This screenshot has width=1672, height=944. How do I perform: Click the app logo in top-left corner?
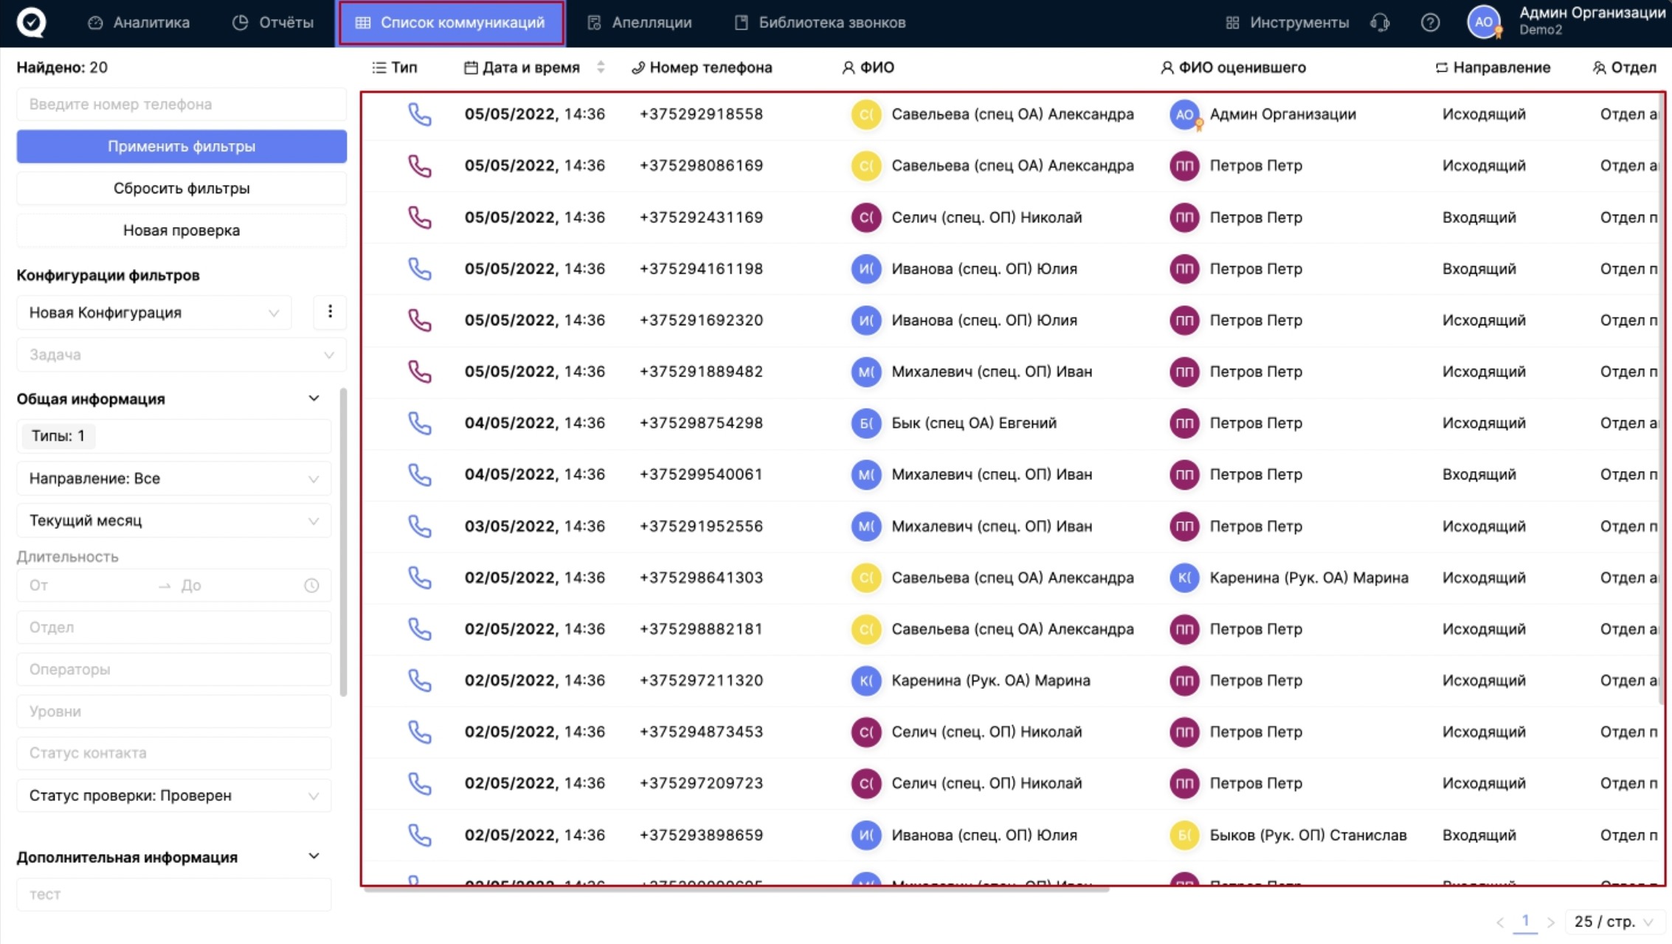tap(31, 22)
